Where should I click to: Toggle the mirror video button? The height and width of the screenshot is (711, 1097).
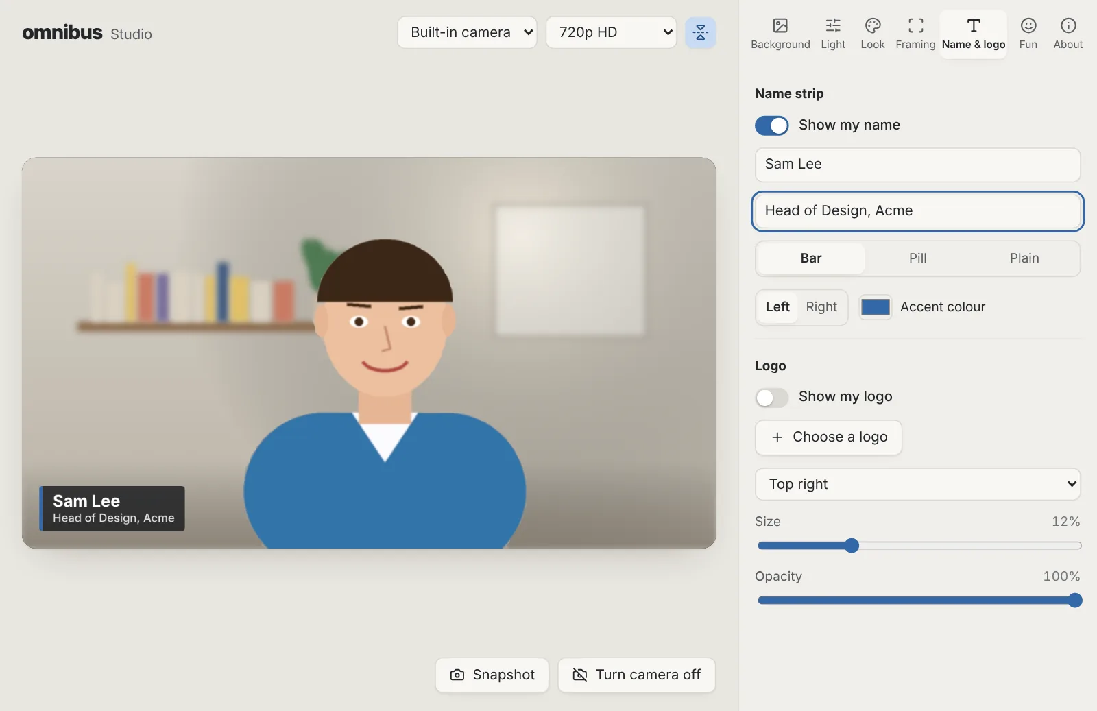pos(700,32)
